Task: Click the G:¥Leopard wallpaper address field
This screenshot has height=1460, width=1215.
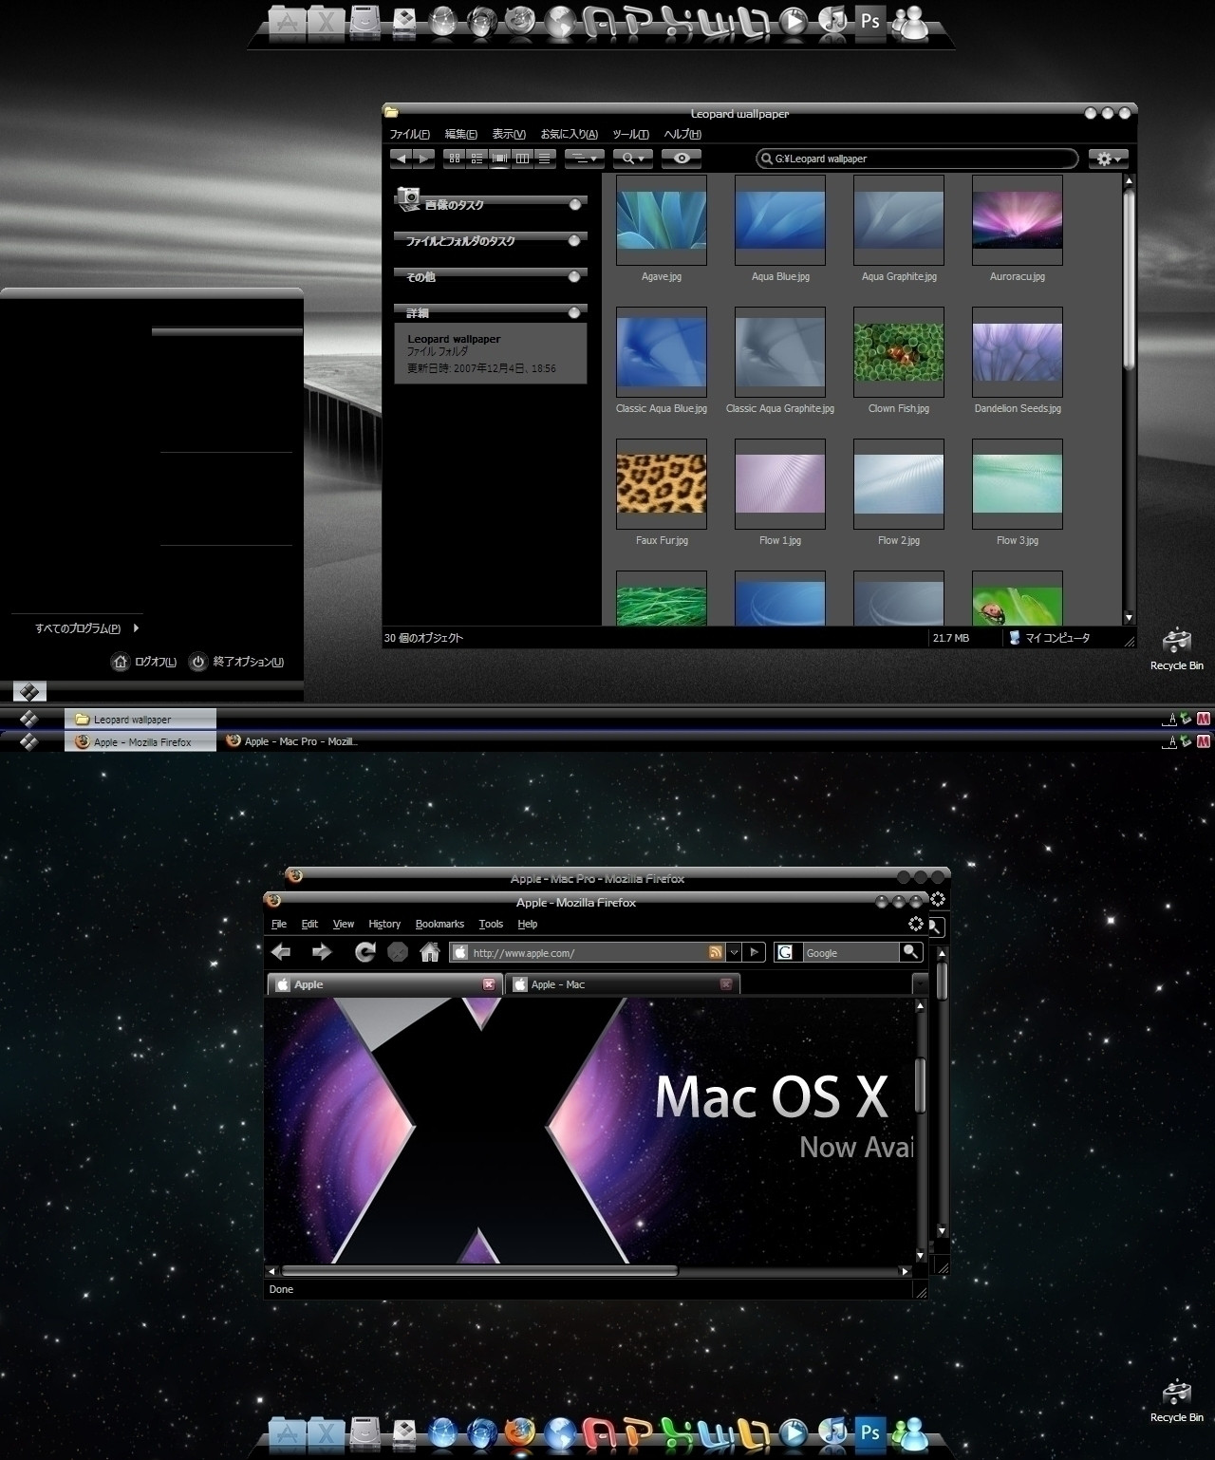Action: click(x=918, y=159)
